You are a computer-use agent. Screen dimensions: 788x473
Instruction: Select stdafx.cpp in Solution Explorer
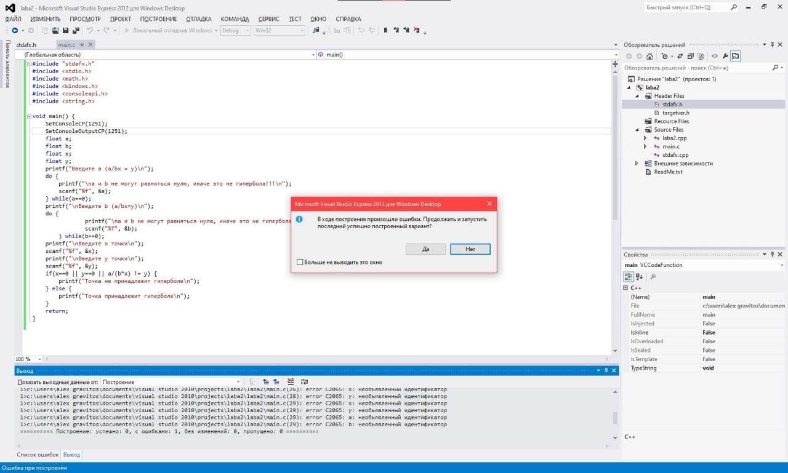click(x=675, y=155)
